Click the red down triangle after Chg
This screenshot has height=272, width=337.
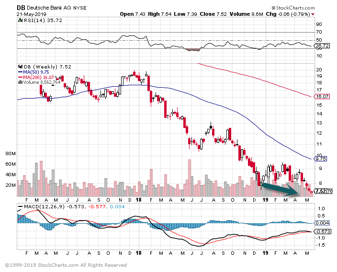point(313,14)
